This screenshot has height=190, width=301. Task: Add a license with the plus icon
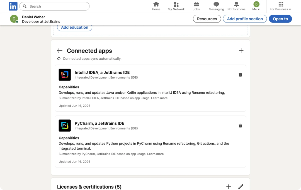click(x=229, y=187)
